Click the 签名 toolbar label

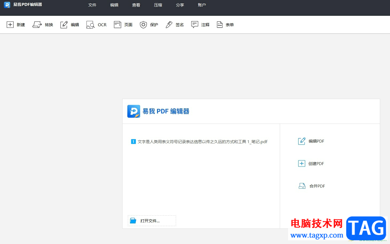[180, 25]
